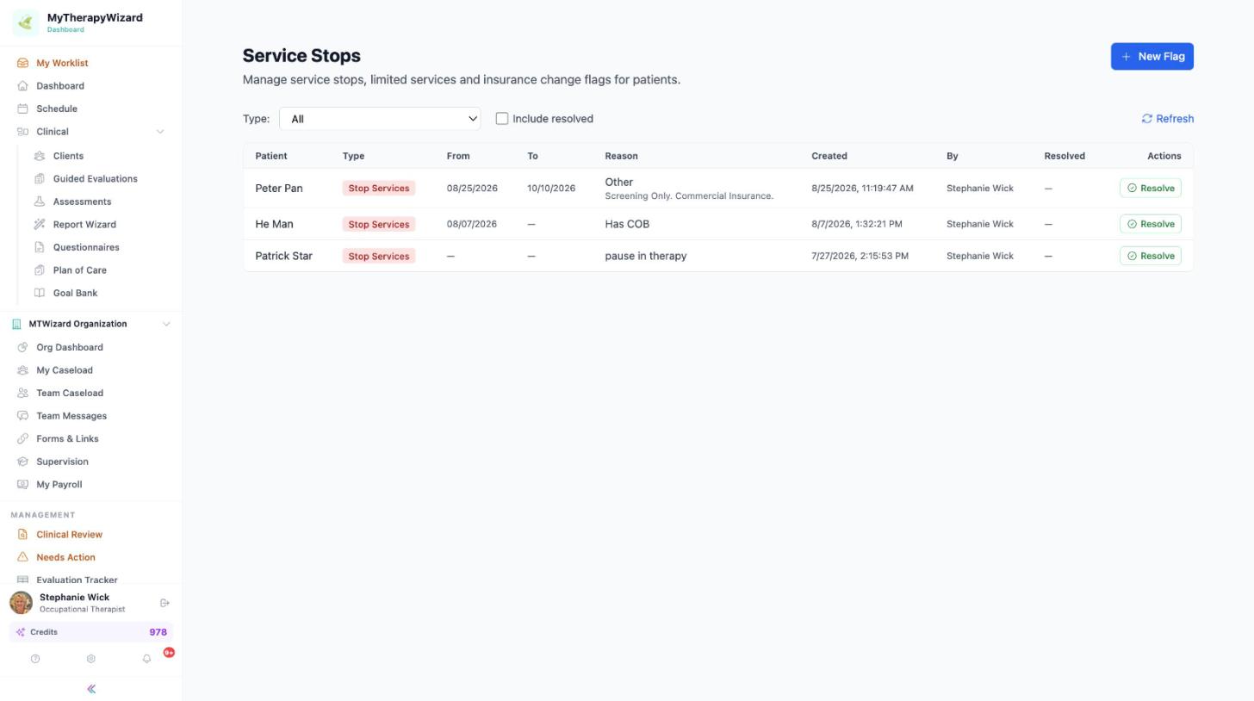Viewport: 1254px width, 701px height.
Task: Open the settings gear icon
Action: click(90, 659)
